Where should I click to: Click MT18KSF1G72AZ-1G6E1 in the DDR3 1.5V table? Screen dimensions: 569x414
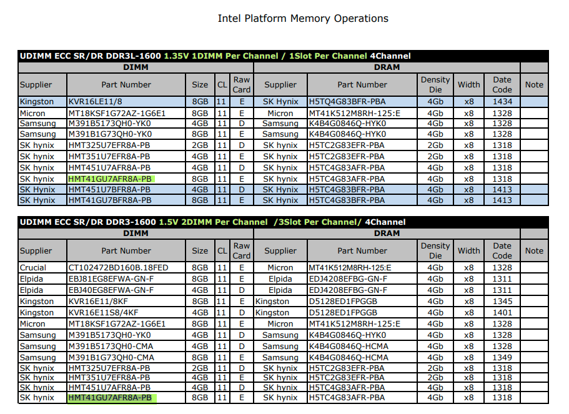point(117,324)
